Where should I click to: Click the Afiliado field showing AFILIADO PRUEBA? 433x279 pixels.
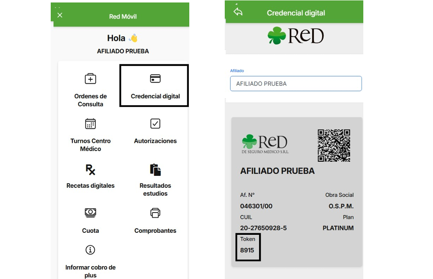pos(296,83)
